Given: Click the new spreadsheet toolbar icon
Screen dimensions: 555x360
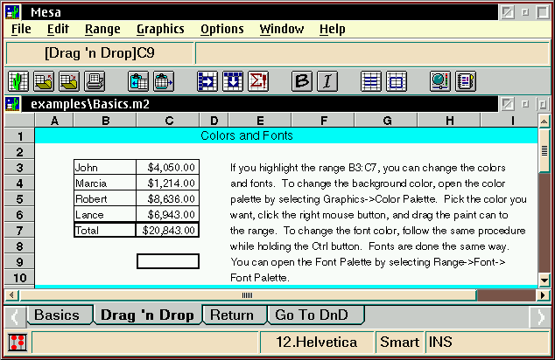Looking at the screenshot, I should click(18, 82).
